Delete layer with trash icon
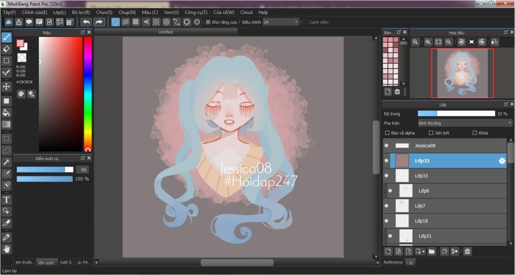 point(467,251)
